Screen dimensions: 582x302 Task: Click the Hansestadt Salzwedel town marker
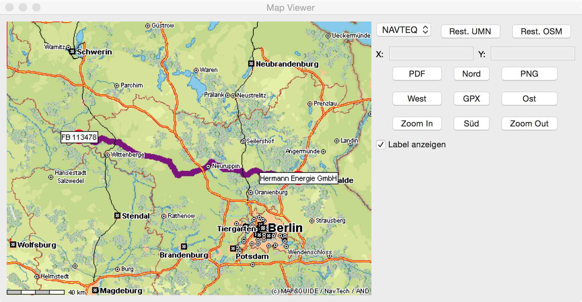pyautogui.click(x=51, y=177)
